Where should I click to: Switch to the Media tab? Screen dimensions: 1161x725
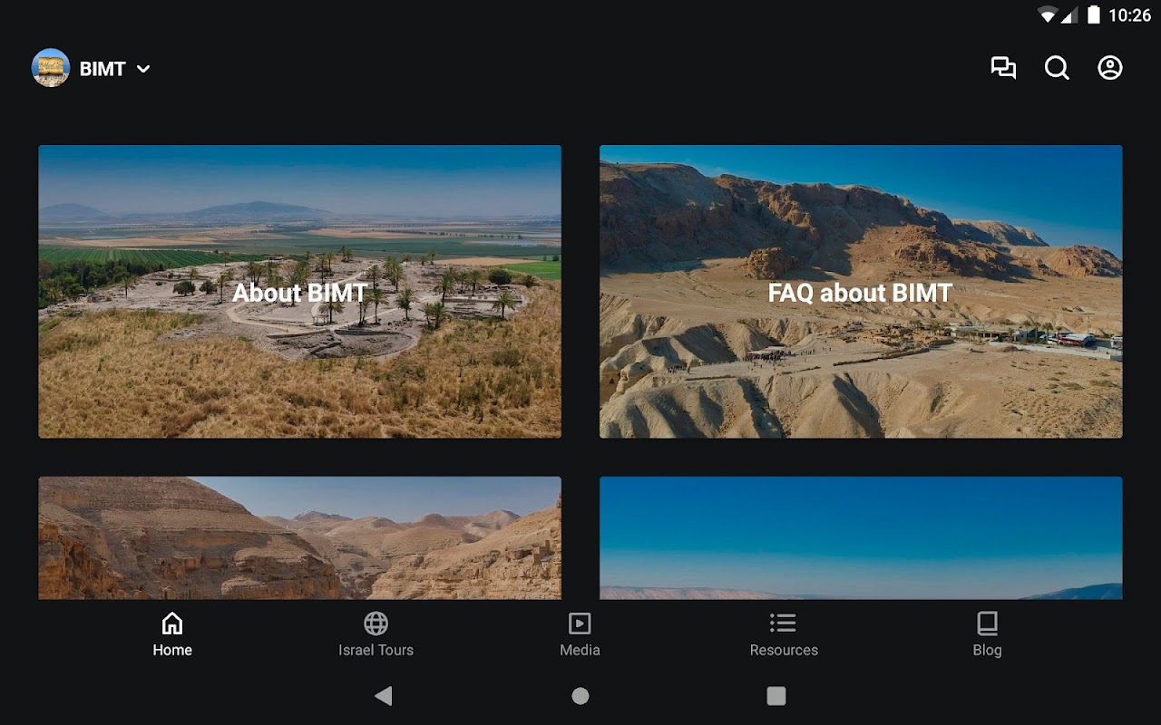tap(580, 634)
